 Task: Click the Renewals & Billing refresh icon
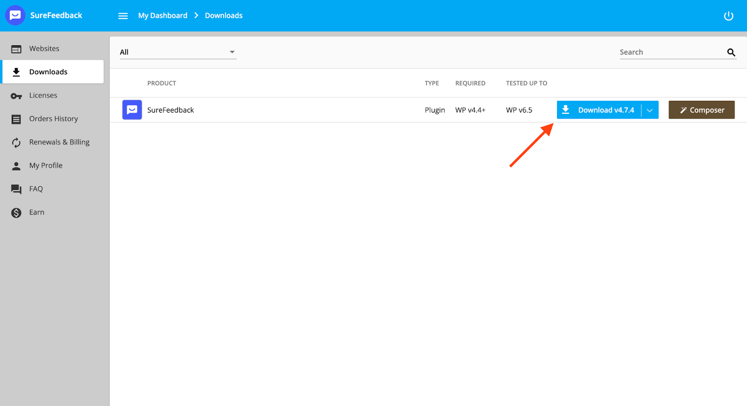(x=16, y=142)
